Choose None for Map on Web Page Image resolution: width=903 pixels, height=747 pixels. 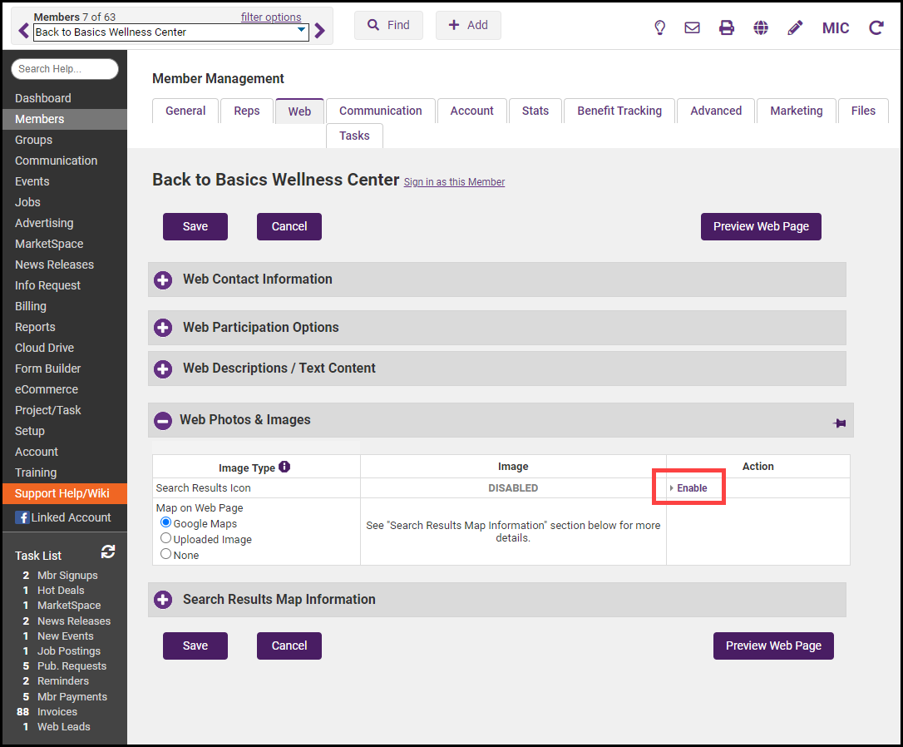166,554
